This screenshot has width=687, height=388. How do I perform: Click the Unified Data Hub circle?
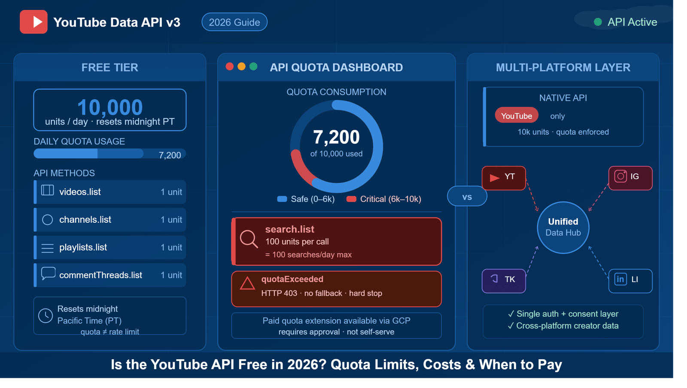(563, 227)
